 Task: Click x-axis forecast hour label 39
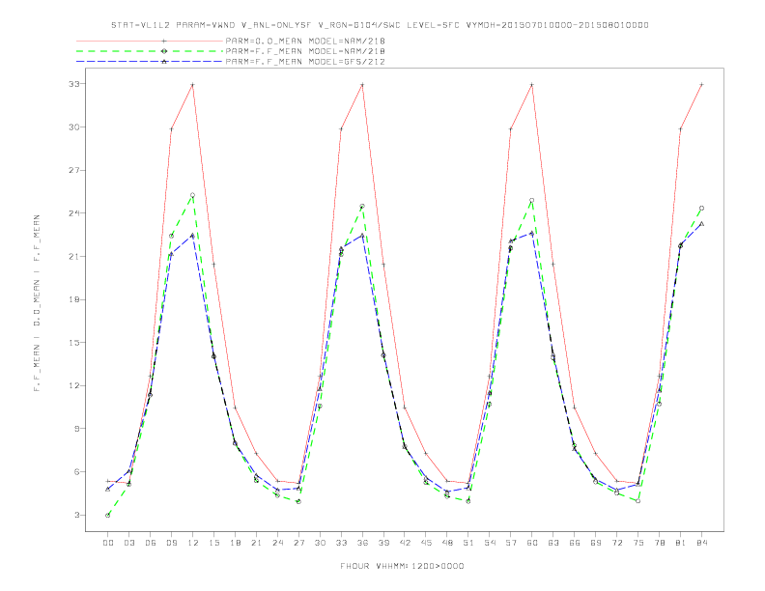pos(383,543)
